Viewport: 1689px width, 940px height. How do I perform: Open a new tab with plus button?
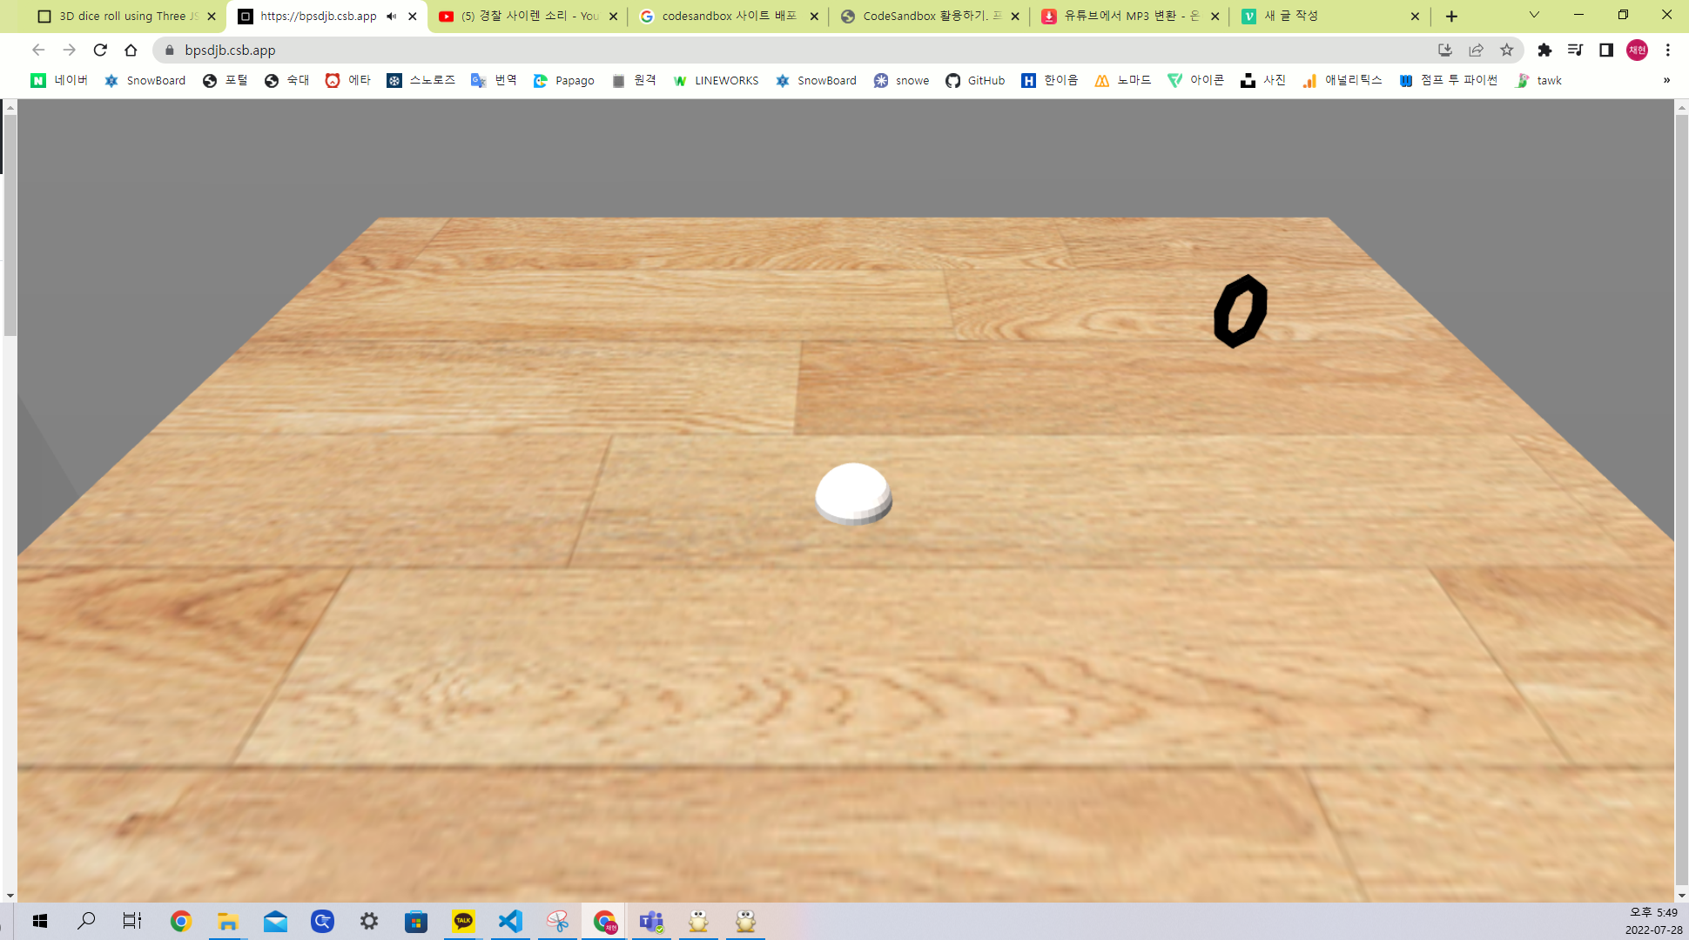1451,16
